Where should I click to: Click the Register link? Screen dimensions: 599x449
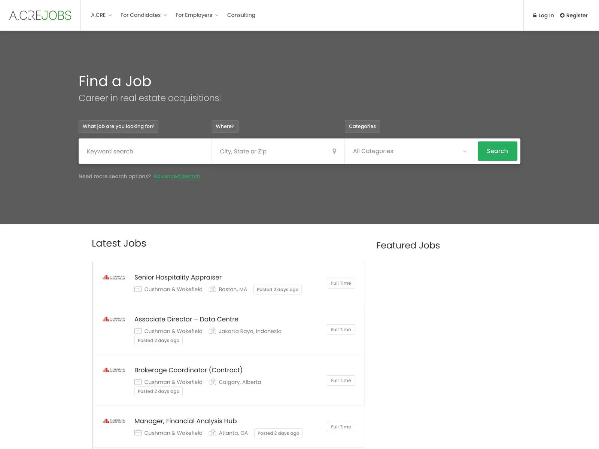click(x=574, y=15)
